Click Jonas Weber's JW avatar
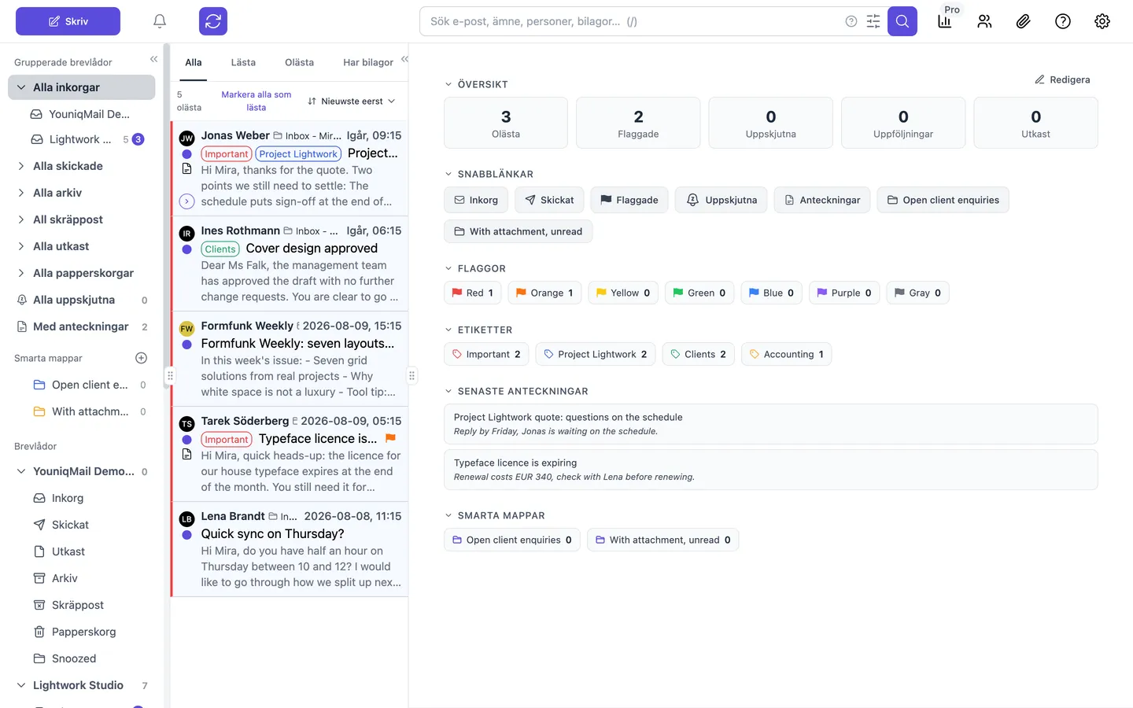 (x=186, y=138)
